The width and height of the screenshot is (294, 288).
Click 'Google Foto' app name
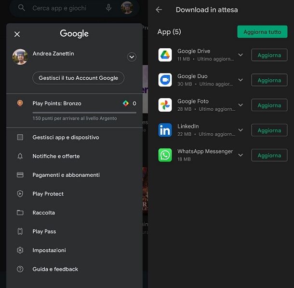point(193,101)
